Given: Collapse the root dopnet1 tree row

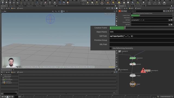Looking at the screenshot, I should click(1, 75).
